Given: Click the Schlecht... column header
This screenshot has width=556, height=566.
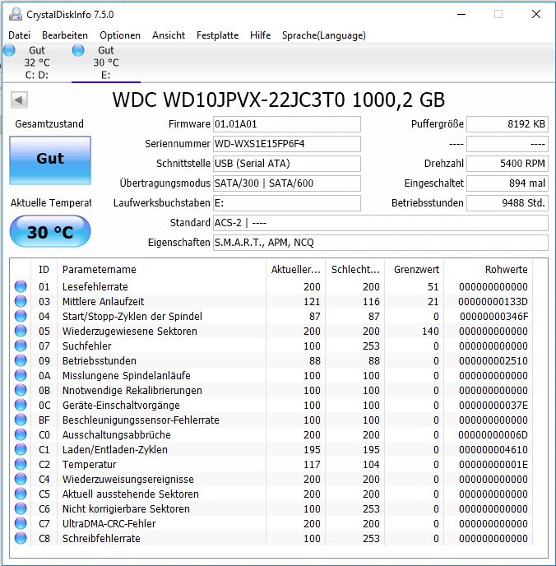Looking at the screenshot, I should click(355, 269).
